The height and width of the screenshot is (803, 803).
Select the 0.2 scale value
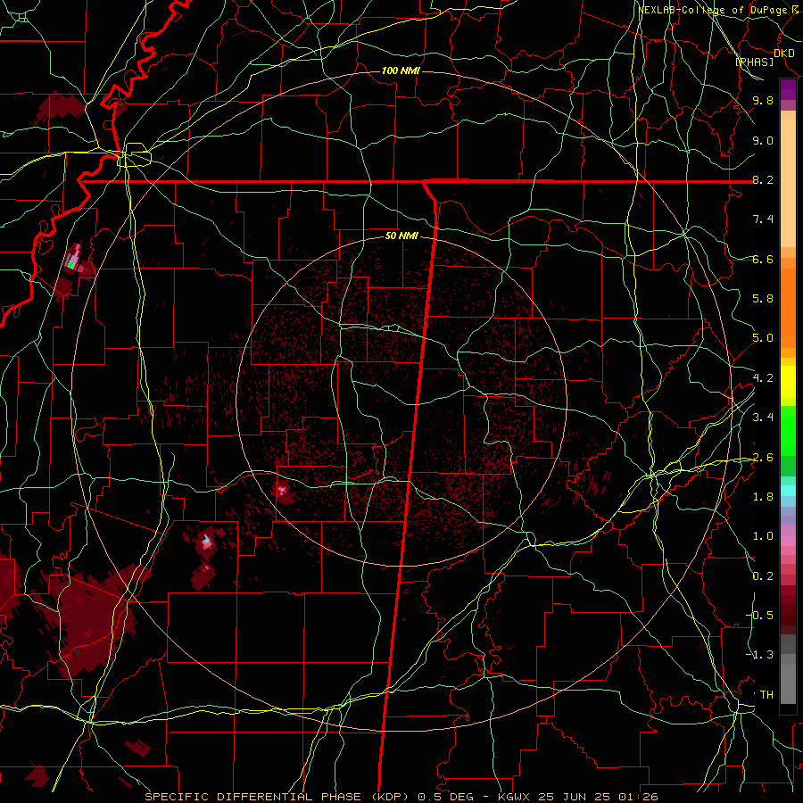coord(763,576)
